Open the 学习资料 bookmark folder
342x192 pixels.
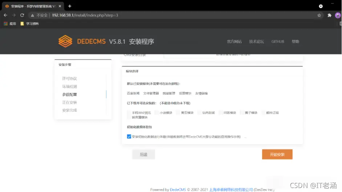pyautogui.click(x=29, y=24)
